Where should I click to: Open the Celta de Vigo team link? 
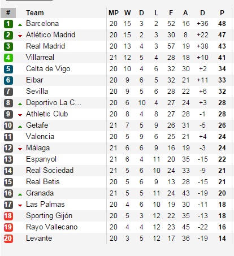click(48, 69)
